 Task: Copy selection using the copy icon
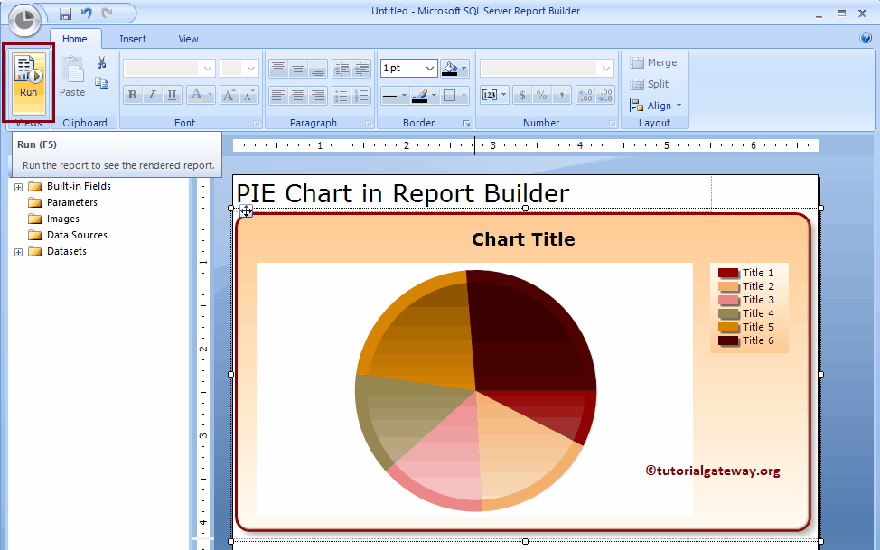click(x=101, y=83)
